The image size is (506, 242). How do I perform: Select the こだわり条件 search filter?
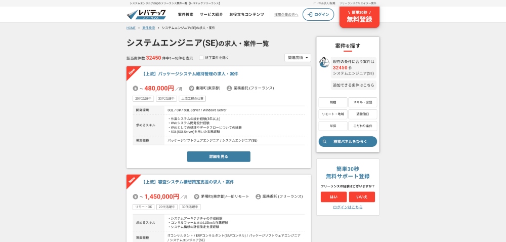(x=363, y=126)
